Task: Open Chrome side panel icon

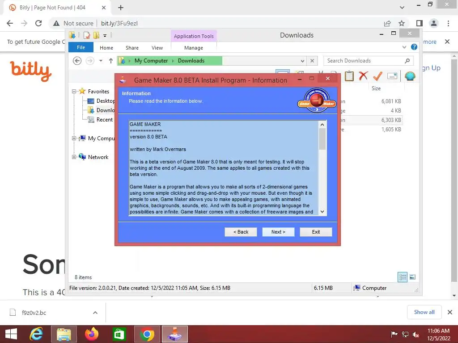Action: (x=420, y=23)
